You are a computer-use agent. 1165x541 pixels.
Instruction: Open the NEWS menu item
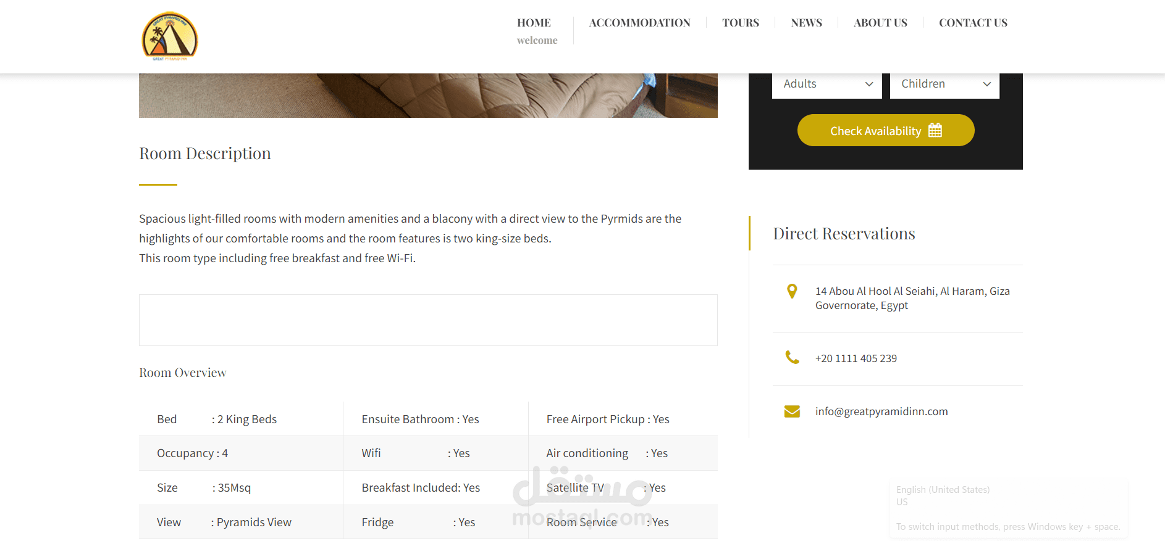click(806, 23)
